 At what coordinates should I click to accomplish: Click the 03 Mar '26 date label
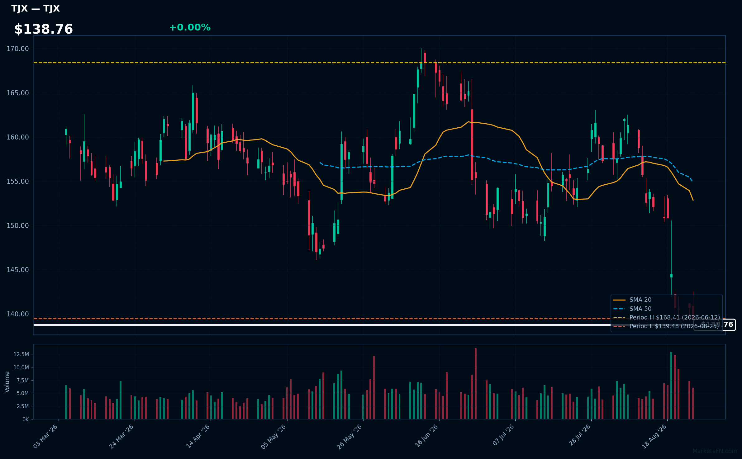pyautogui.click(x=45, y=436)
